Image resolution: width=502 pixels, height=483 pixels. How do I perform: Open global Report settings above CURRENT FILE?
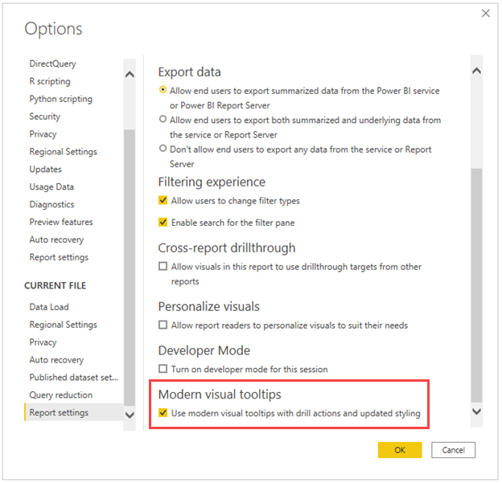coord(59,257)
